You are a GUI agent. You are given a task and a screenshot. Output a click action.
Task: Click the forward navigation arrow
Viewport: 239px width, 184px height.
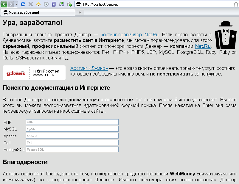click(x=11, y=4)
